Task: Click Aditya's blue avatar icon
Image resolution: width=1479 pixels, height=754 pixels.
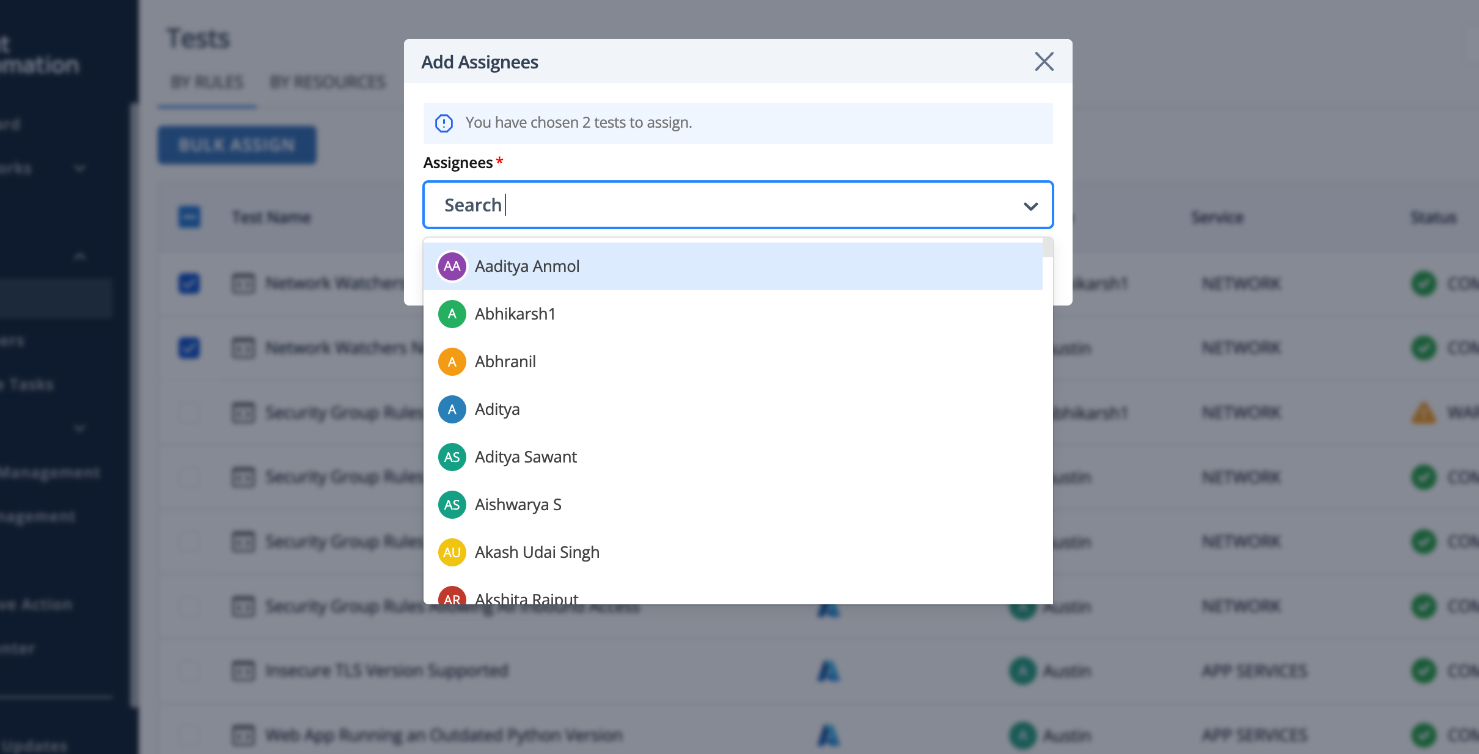Action: pos(452,409)
